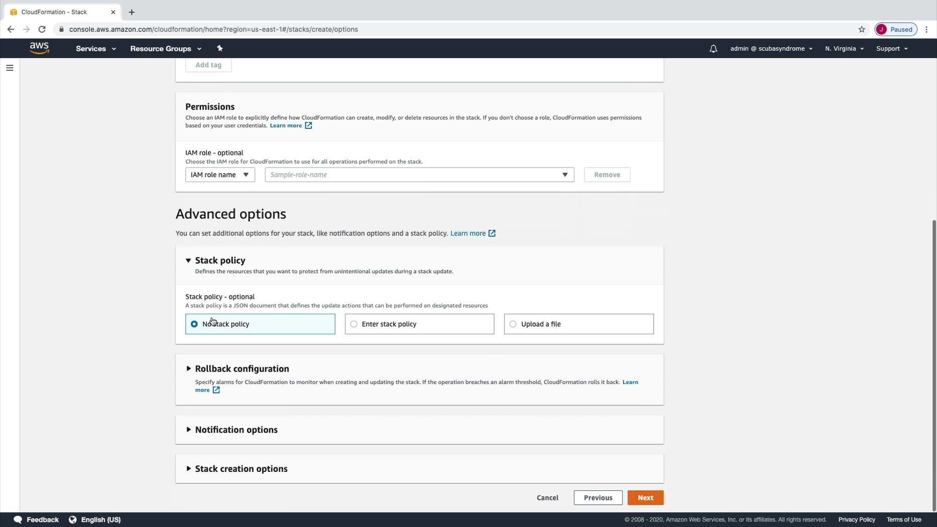Image resolution: width=937 pixels, height=527 pixels.
Task: Click the pin shortcuts icon in navbar
Action: [219, 49]
